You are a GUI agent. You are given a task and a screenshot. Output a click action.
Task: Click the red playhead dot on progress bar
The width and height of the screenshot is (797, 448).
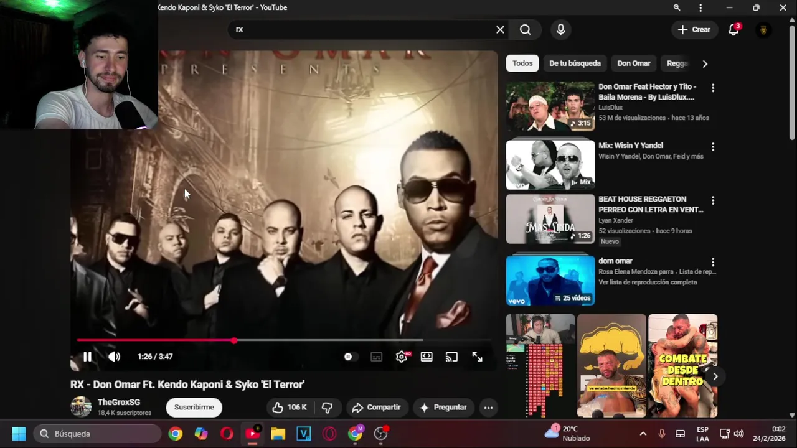pos(233,340)
